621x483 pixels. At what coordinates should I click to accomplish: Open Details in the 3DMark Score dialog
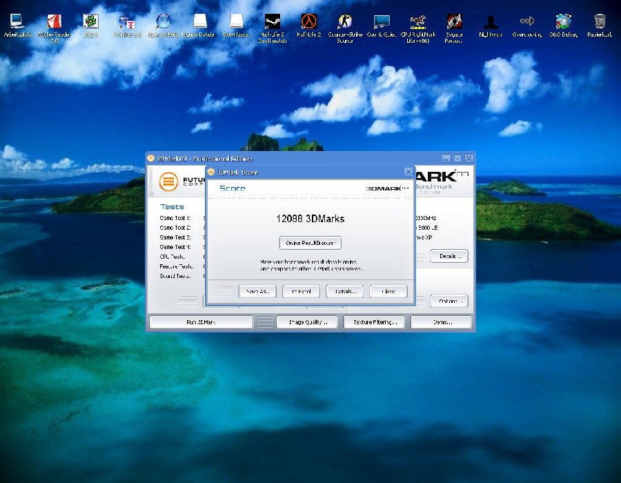coord(344,291)
